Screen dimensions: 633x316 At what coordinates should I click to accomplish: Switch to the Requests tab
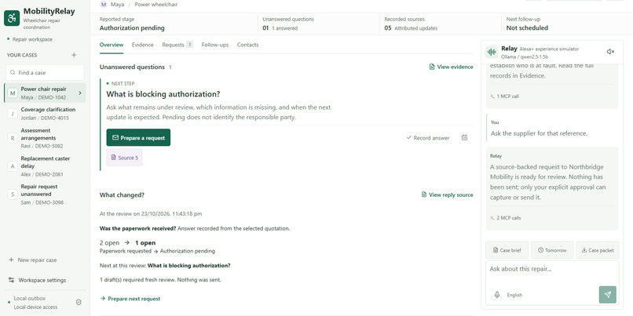coord(177,45)
